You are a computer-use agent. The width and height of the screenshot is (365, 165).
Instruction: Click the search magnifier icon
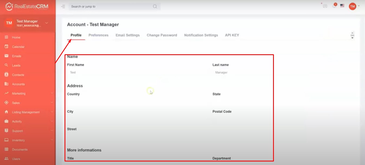coord(155,7)
